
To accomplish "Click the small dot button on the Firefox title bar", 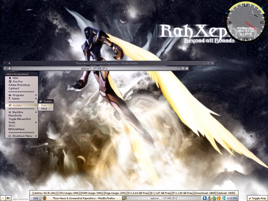I will (x=5, y=63).
